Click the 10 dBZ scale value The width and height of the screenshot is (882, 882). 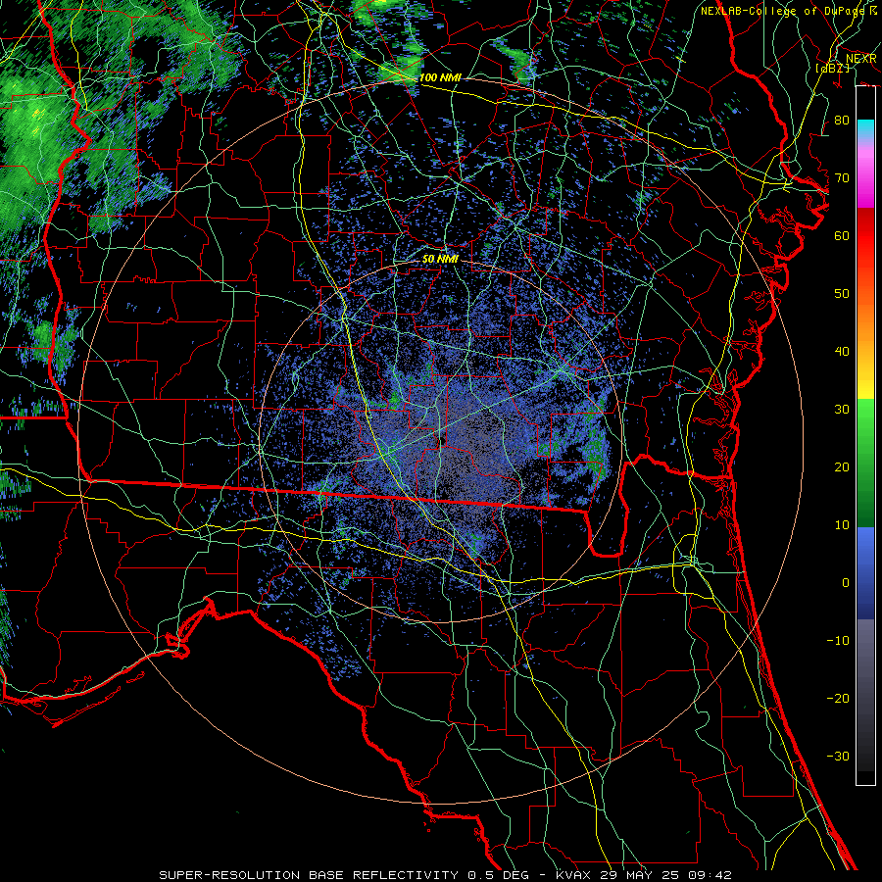point(842,525)
